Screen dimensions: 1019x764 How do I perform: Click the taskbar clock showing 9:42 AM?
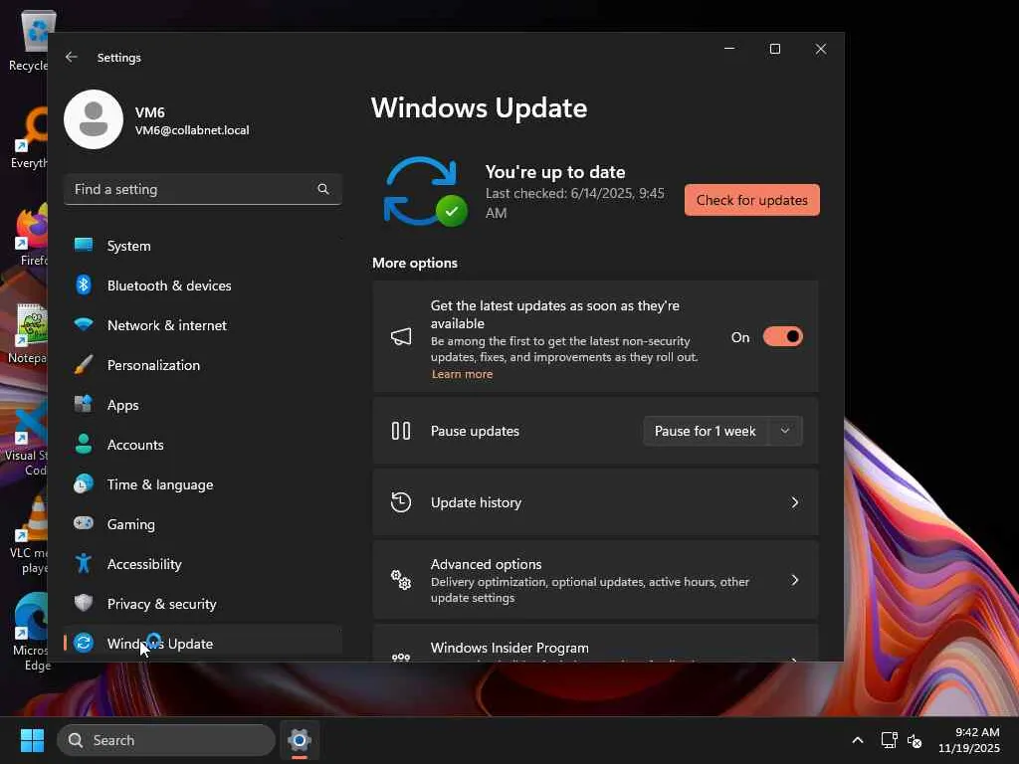tap(969, 740)
